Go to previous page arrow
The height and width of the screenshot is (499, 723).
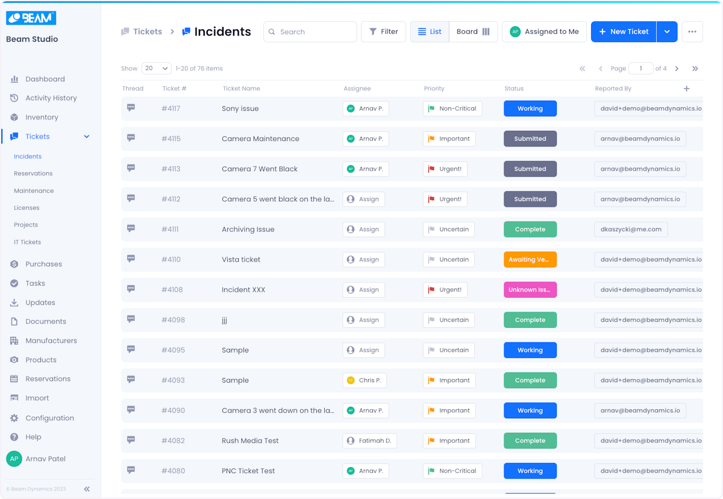click(x=601, y=69)
